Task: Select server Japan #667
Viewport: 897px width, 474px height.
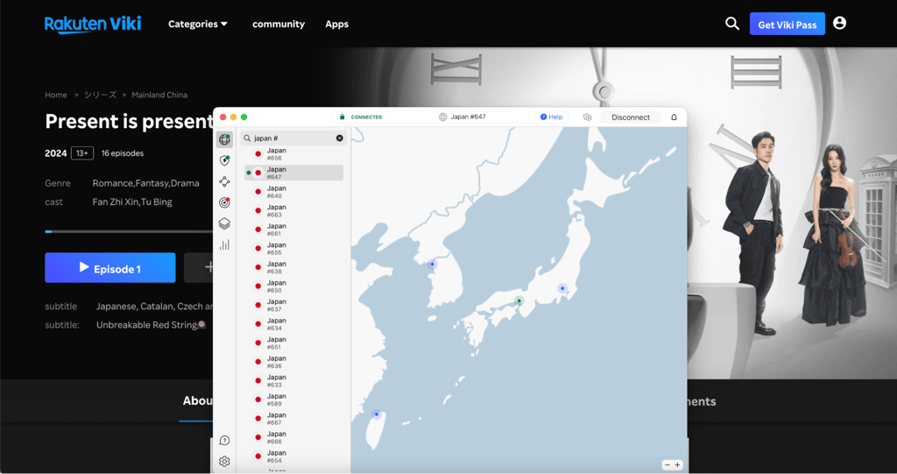Action: pyautogui.click(x=293, y=419)
